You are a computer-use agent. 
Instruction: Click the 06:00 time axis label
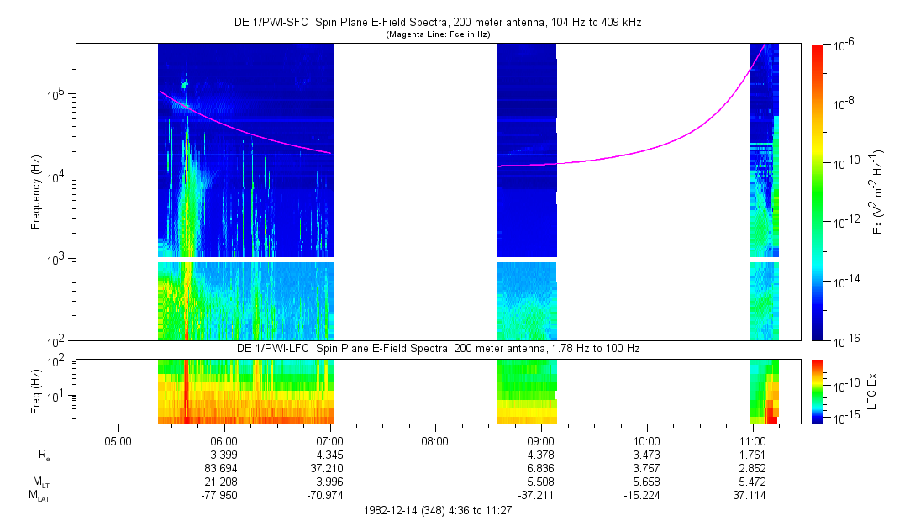point(224,441)
